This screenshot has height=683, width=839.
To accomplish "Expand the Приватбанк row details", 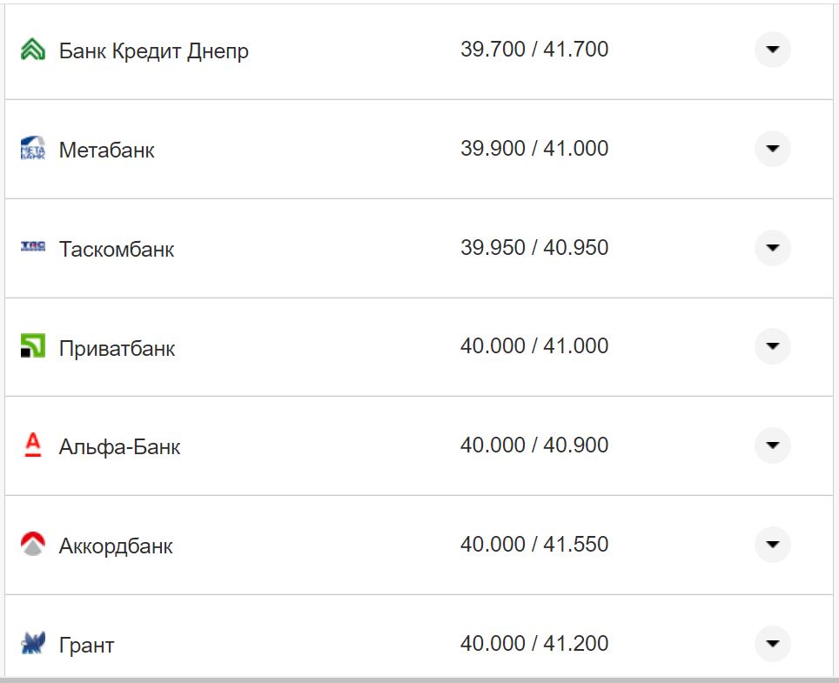I will [772, 346].
